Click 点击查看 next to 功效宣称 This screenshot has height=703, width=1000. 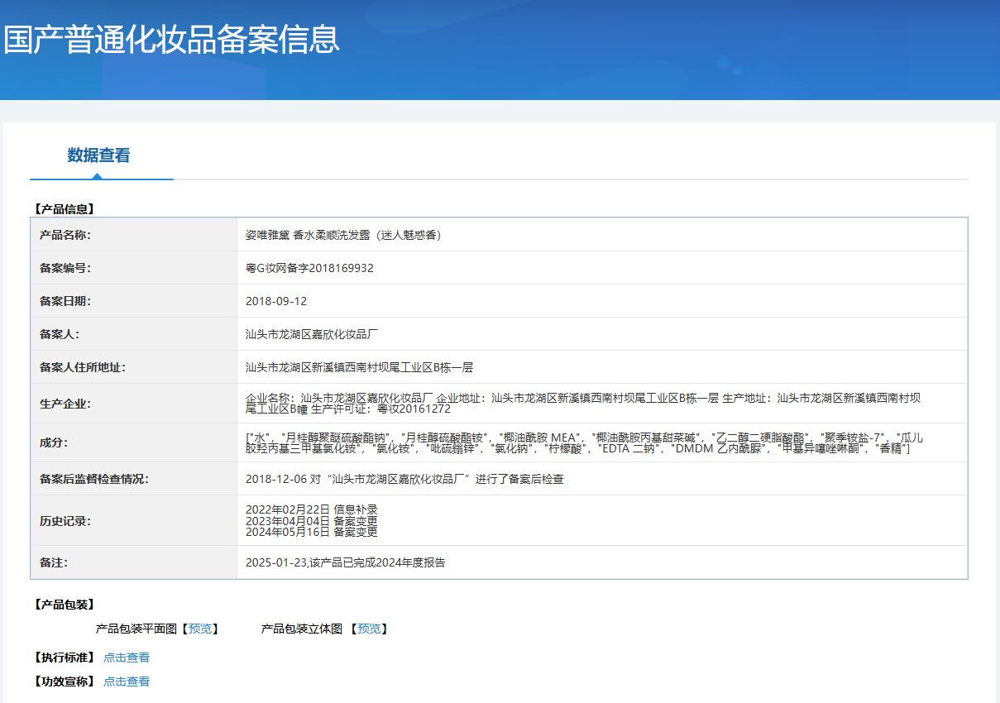(127, 681)
